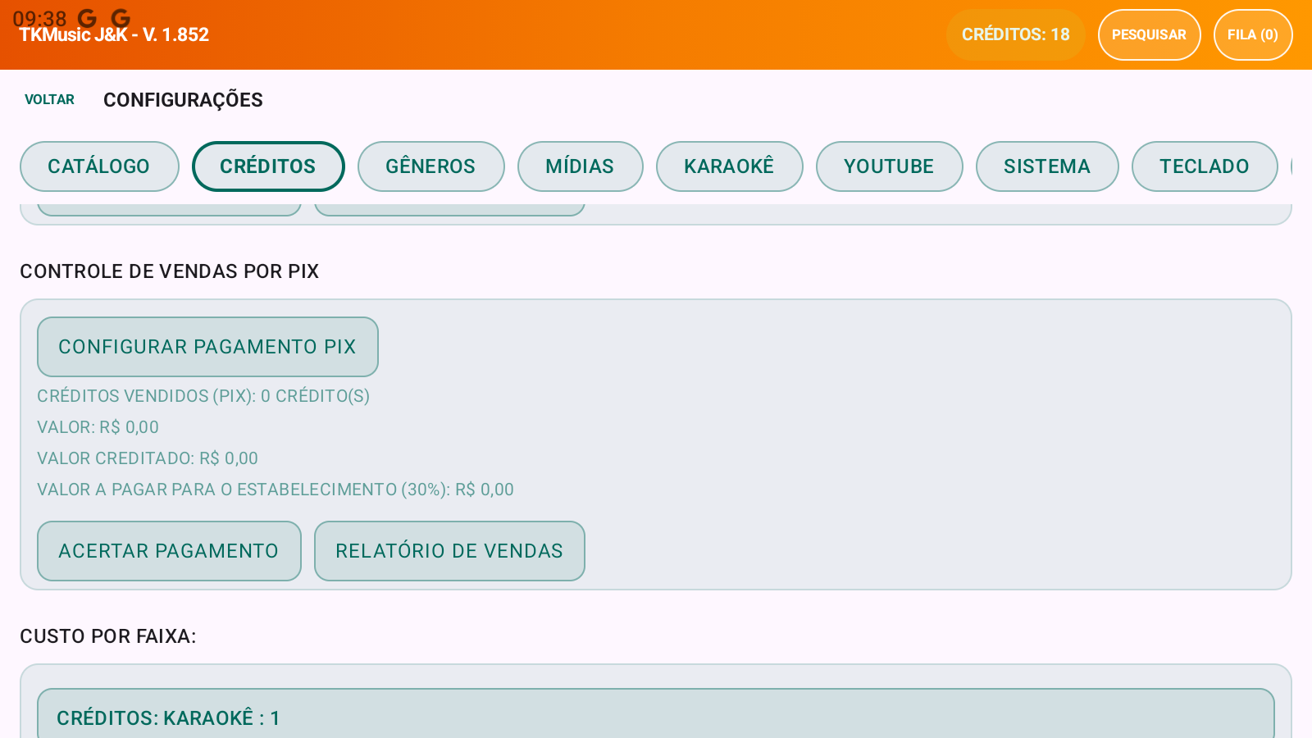This screenshot has height=738, width=1312.
Task: Click VALOR A PAGAR PARA O ESTABELECIMENTO line
Action: coord(276,490)
